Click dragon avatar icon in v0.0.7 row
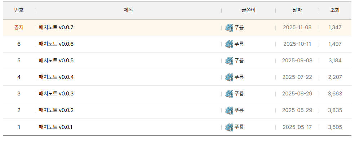This screenshot has width=359, height=148. [229, 27]
